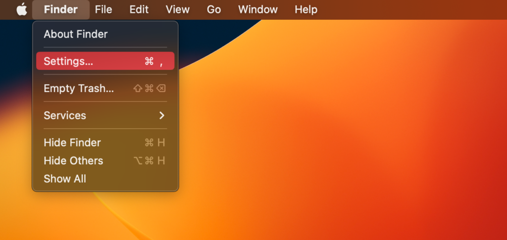Open the Window menu
This screenshot has width=507, height=240.
[257, 9]
